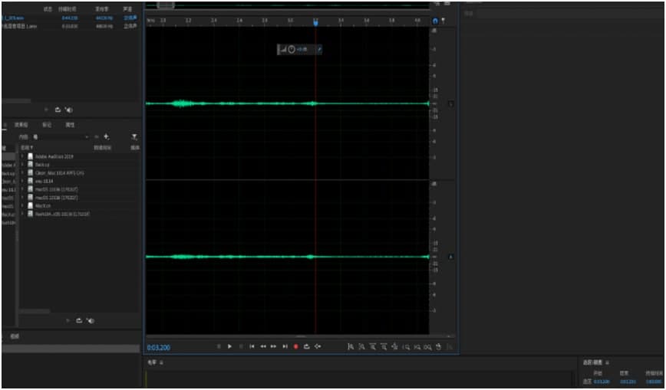666x390 pixels.
Task: Open the 视频 panel tab
Action: pos(15,336)
